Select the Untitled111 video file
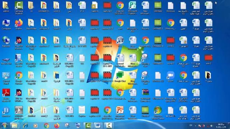This screenshot has height=129, width=230. point(158,59)
